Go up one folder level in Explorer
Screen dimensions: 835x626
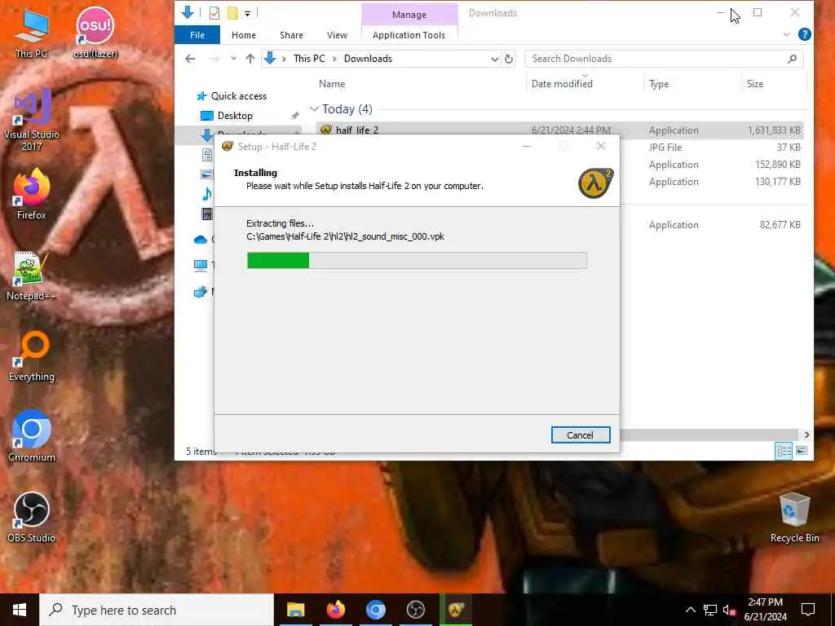click(250, 59)
